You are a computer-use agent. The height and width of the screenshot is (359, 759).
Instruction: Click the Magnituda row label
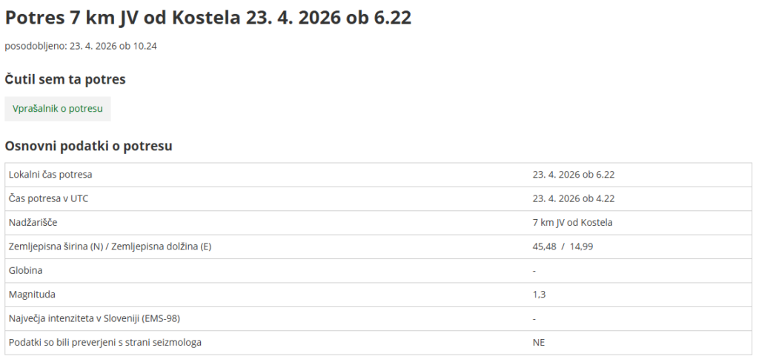[x=30, y=295]
